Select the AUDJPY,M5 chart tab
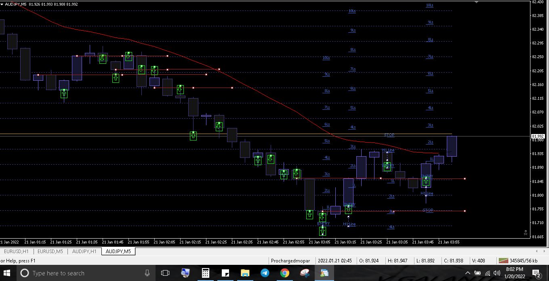Image resolution: width=549 pixels, height=281 pixels. point(118,252)
